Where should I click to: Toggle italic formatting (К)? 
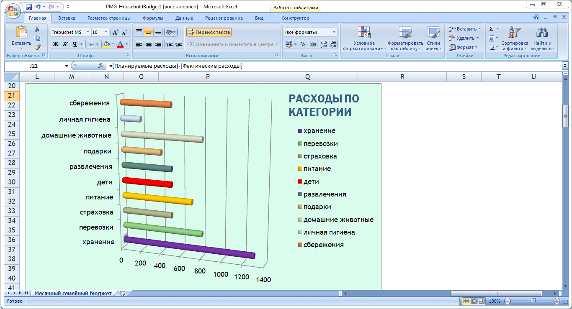[65, 44]
